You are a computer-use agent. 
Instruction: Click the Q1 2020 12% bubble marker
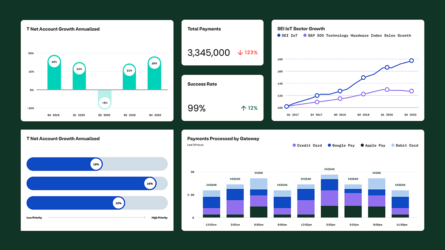click(x=79, y=69)
